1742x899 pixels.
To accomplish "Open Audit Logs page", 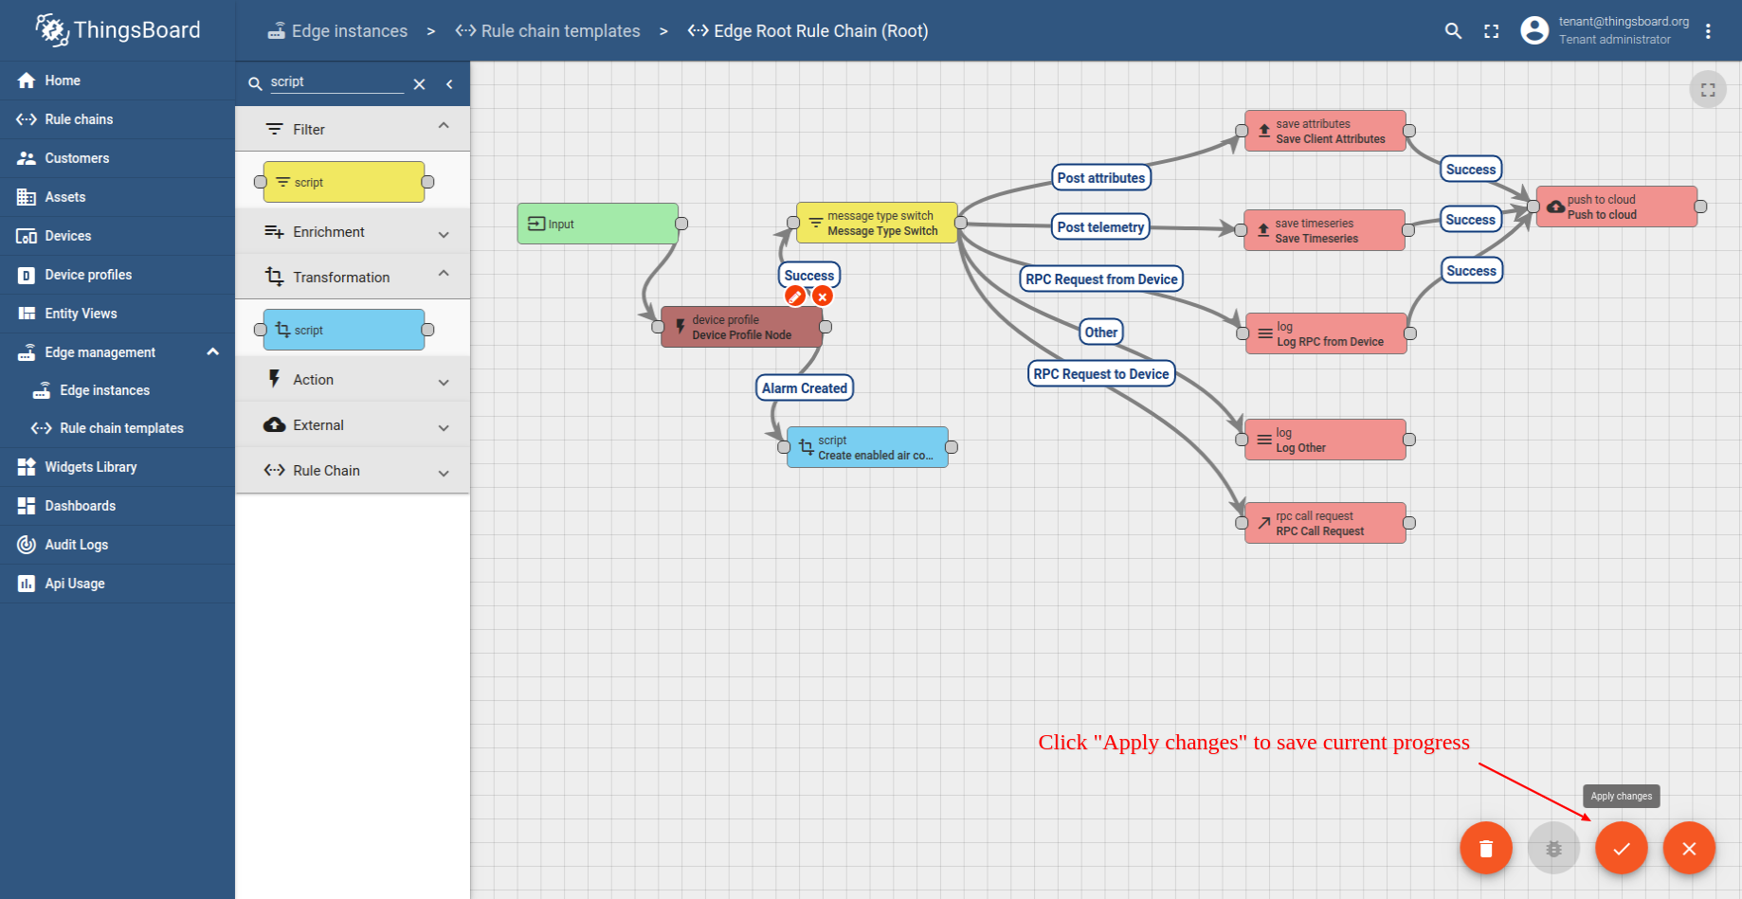I will [x=118, y=545].
